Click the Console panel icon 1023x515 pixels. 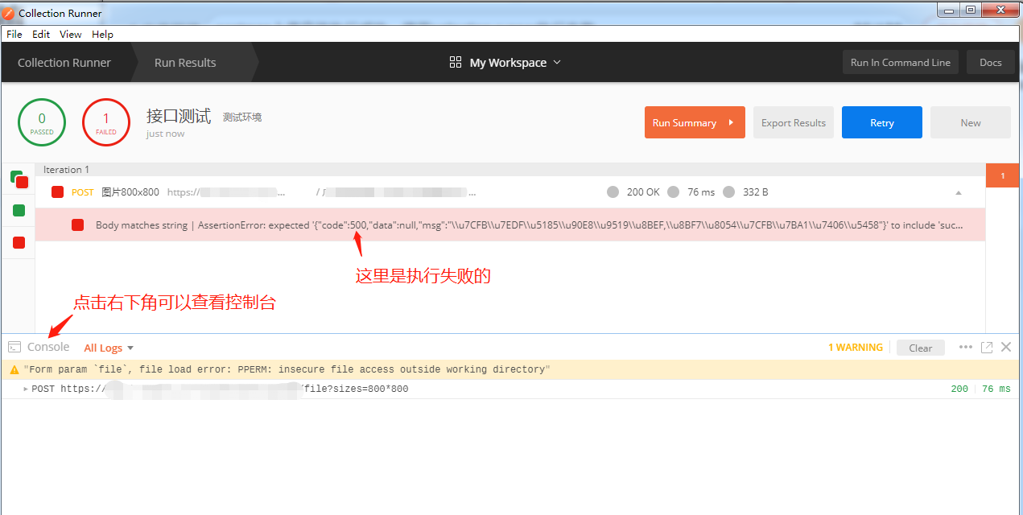pos(14,347)
